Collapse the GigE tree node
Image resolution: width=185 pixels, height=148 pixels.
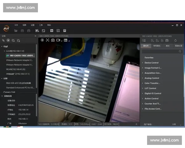pos(2,47)
